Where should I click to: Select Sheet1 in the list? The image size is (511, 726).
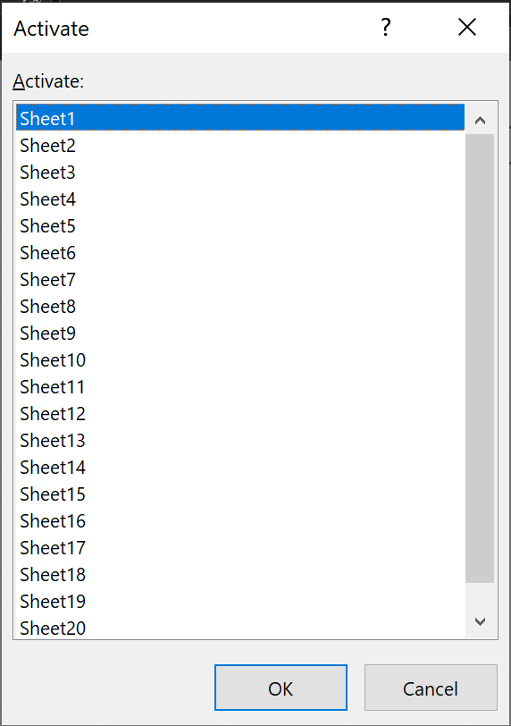pyautogui.click(x=240, y=119)
